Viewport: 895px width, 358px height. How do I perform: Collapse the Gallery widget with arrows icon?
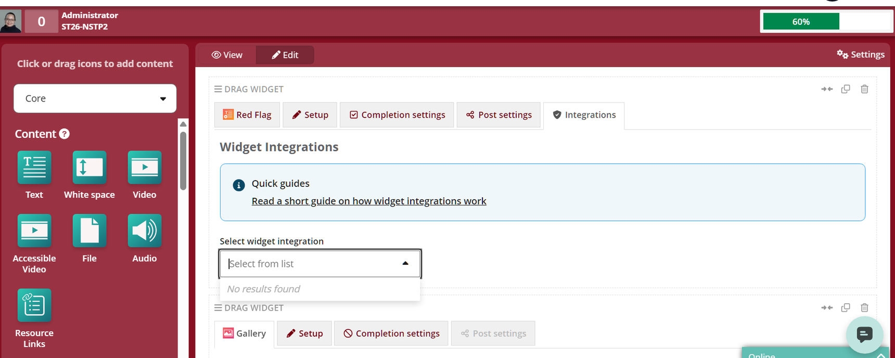[827, 308]
